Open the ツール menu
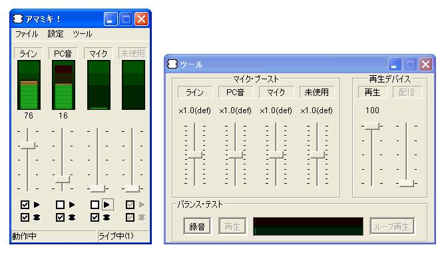The width and height of the screenshot is (448, 253). tap(83, 34)
